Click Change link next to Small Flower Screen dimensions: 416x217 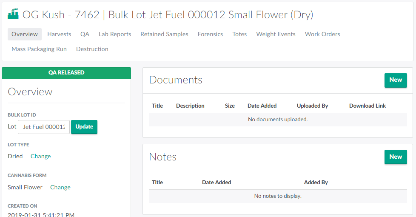tap(60, 187)
